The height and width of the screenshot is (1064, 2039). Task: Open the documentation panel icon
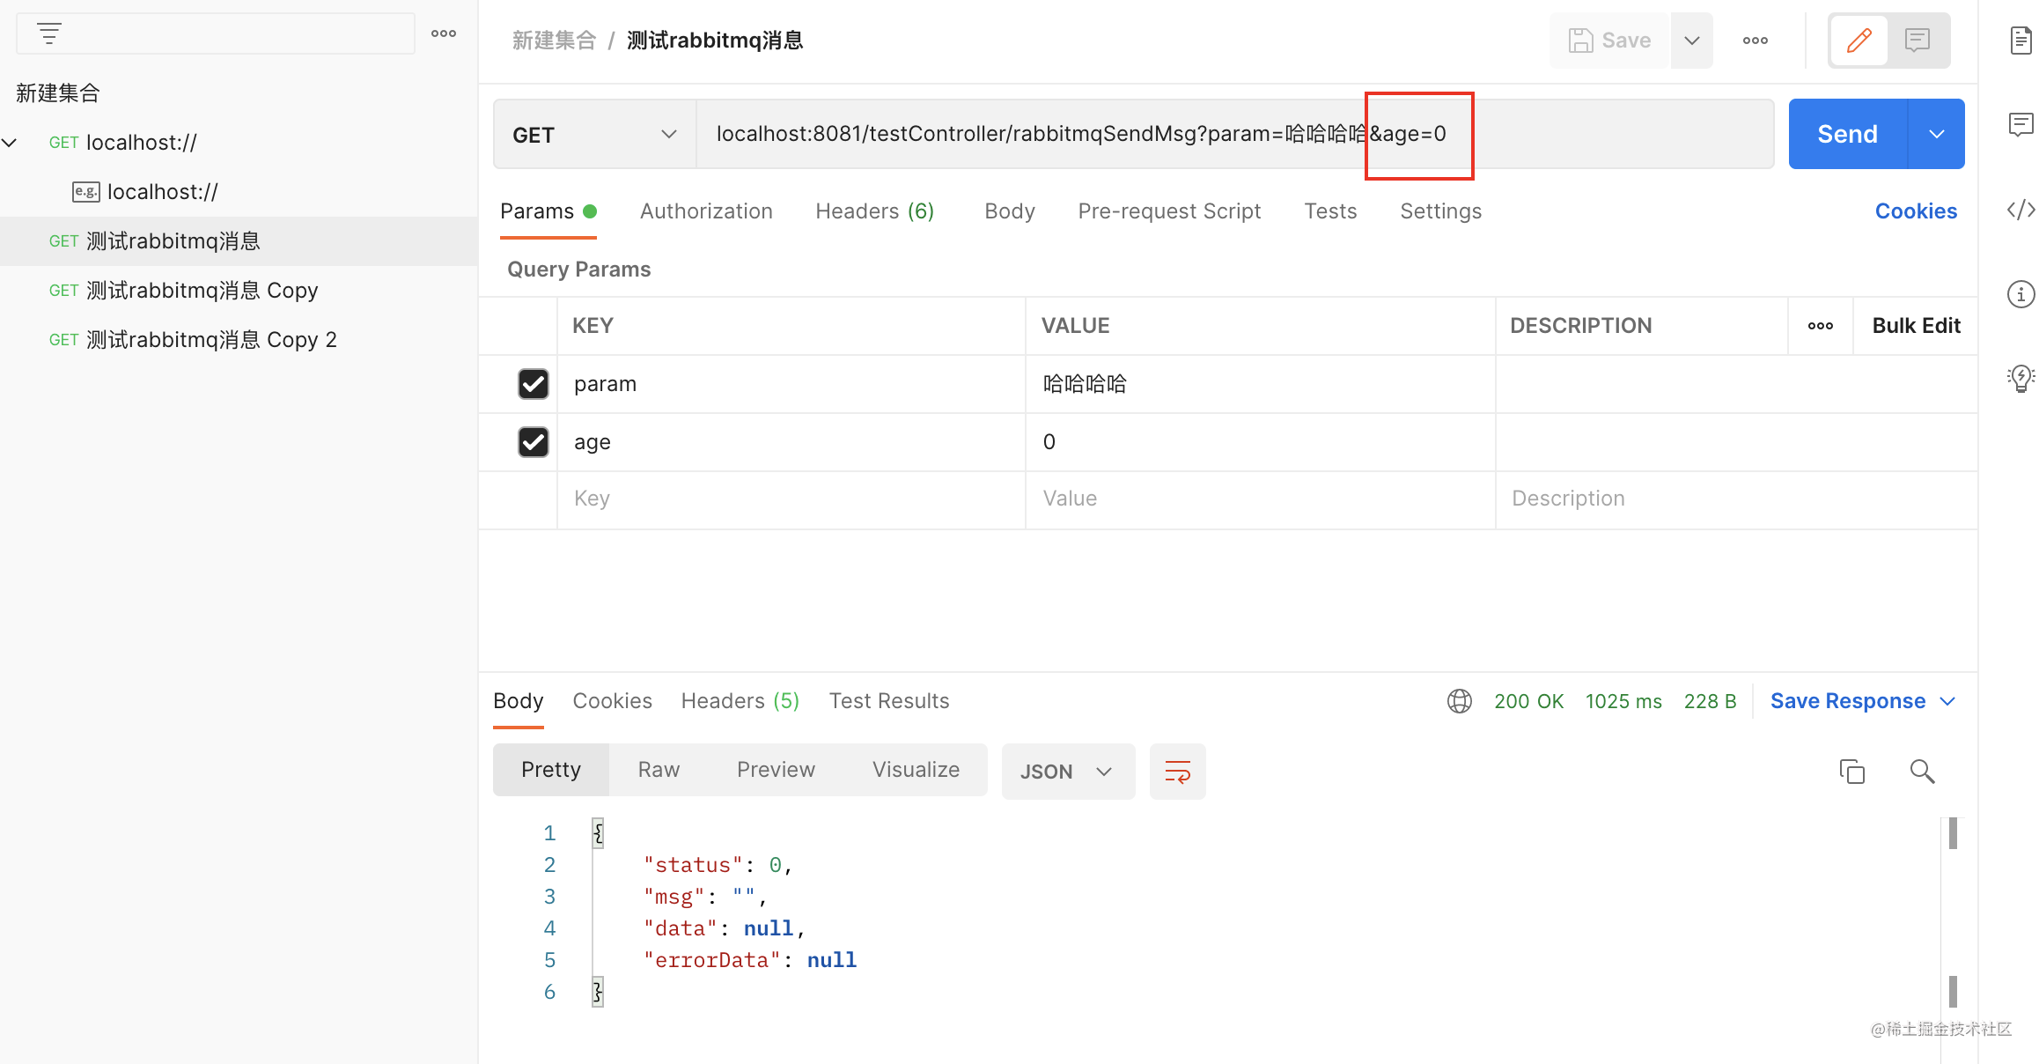tap(2021, 40)
